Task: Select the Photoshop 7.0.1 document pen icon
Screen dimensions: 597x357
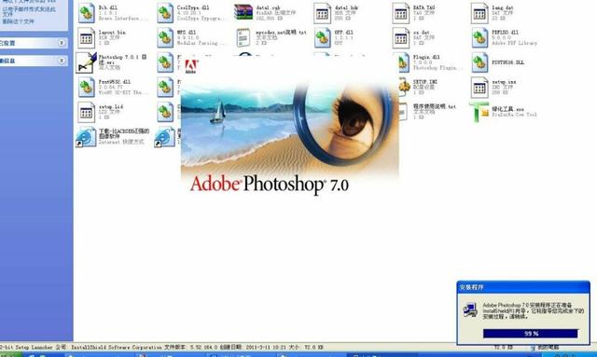Action: click(x=87, y=62)
